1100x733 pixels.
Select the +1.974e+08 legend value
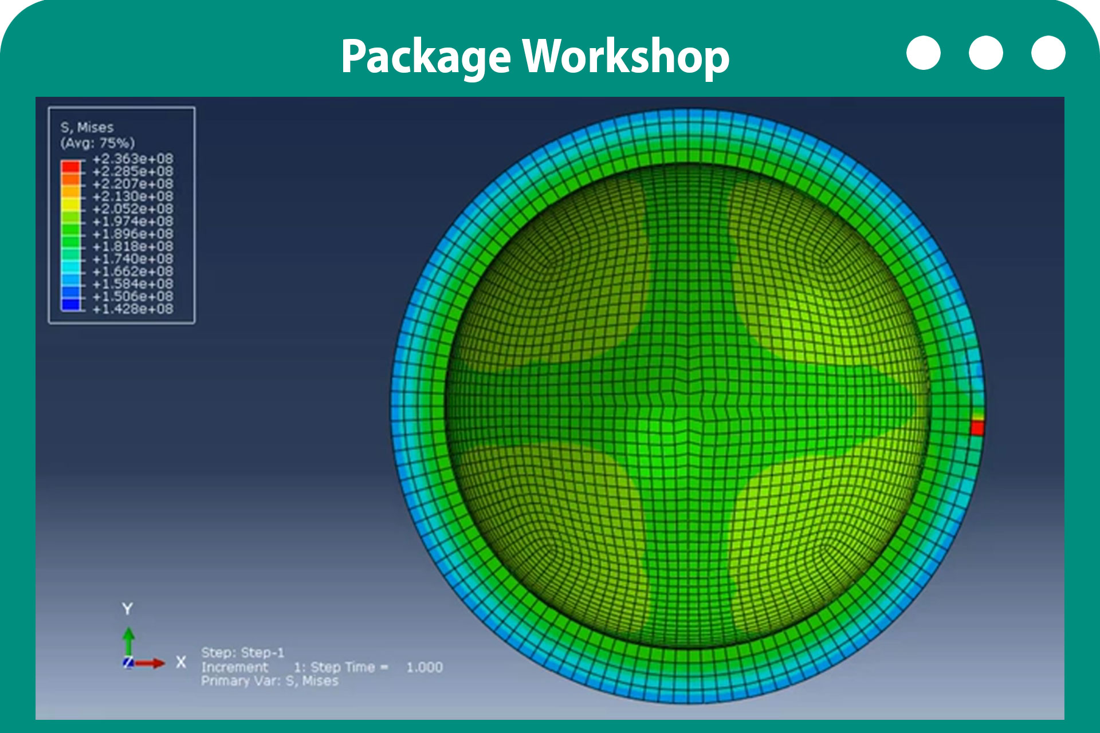point(133,222)
